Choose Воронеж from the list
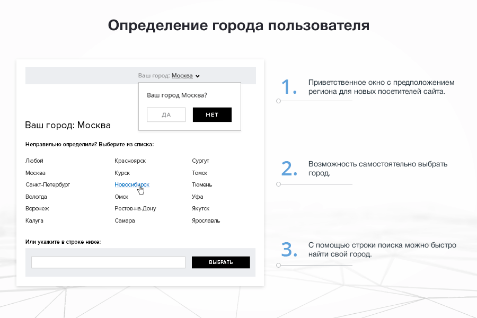 37,208
